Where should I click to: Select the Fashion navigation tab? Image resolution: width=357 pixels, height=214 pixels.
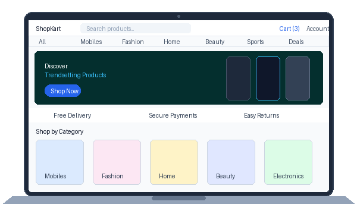click(133, 42)
